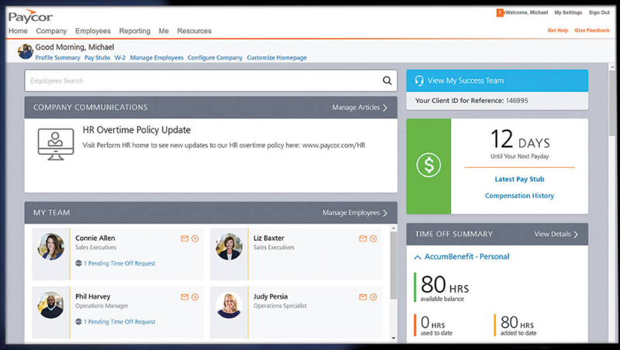Click the headset icon in Success Team banner
This screenshot has height=350, width=620.
pos(419,81)
